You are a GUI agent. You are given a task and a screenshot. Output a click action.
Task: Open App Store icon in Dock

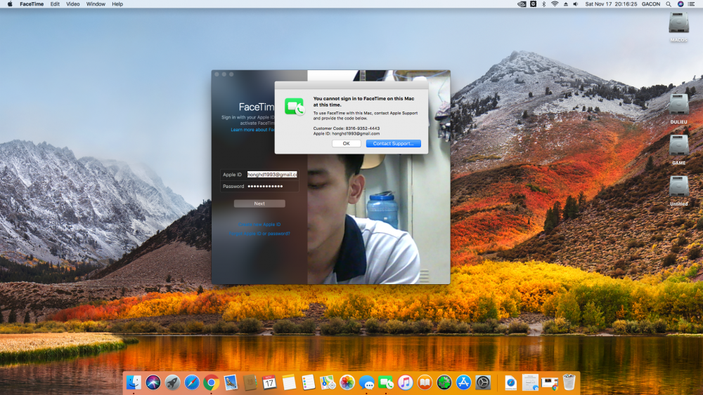coord(463,382)
